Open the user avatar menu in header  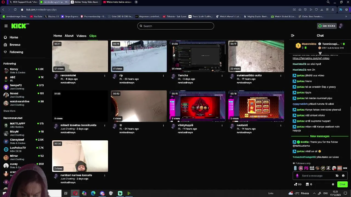click(341, 26)
